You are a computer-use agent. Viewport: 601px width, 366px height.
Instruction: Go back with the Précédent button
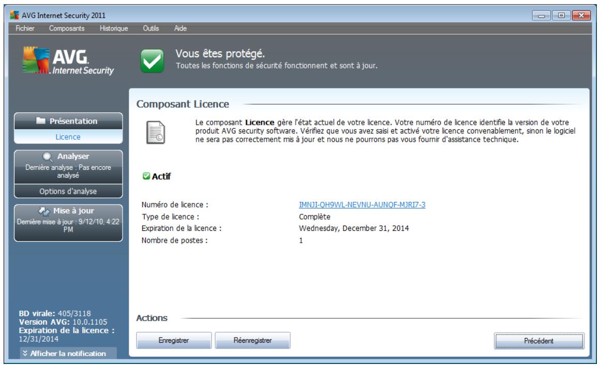[x=539, y=341]
